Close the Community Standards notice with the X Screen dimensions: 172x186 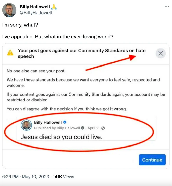(x=161, y=54)
